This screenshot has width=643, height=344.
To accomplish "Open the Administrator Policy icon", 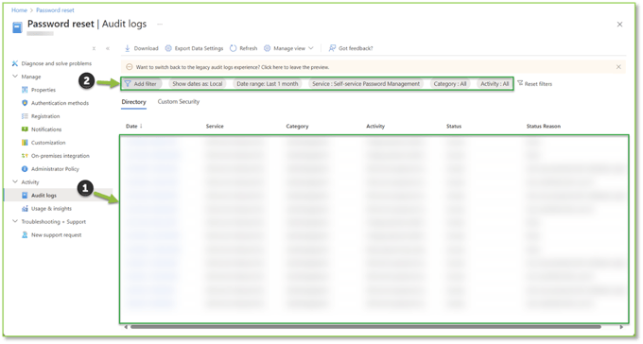I will point(25,169).
